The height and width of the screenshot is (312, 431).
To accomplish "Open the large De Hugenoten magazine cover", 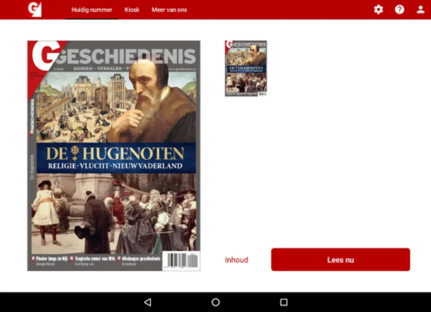I will point(114,156).
